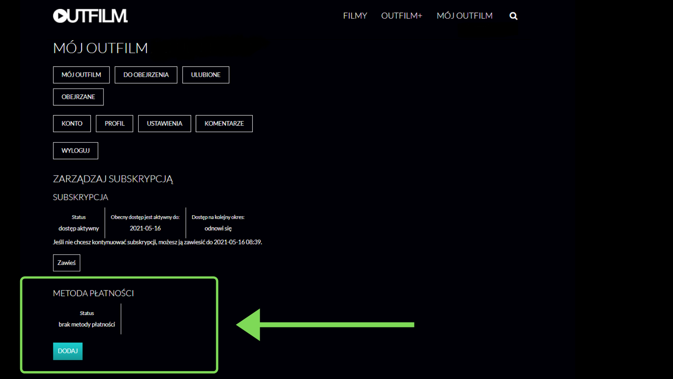673x379 pixels.
Task: Open the OUTFILM+ menu item
Action: pos(402,16)
